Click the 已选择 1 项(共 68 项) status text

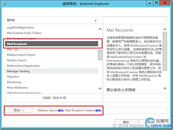[x=54, y=98]
